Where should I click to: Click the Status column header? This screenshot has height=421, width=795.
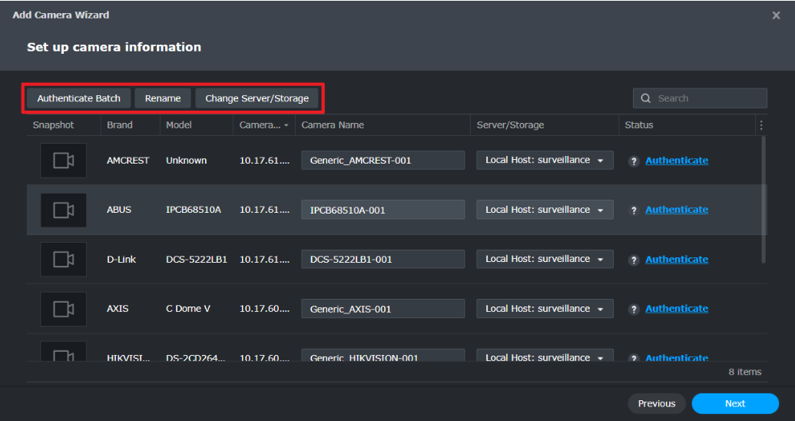tap(687, 124)
